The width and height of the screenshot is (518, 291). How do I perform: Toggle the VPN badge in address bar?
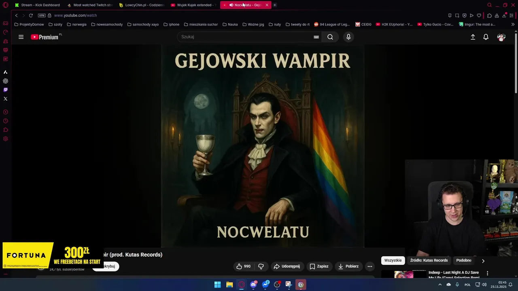[42, 15]
